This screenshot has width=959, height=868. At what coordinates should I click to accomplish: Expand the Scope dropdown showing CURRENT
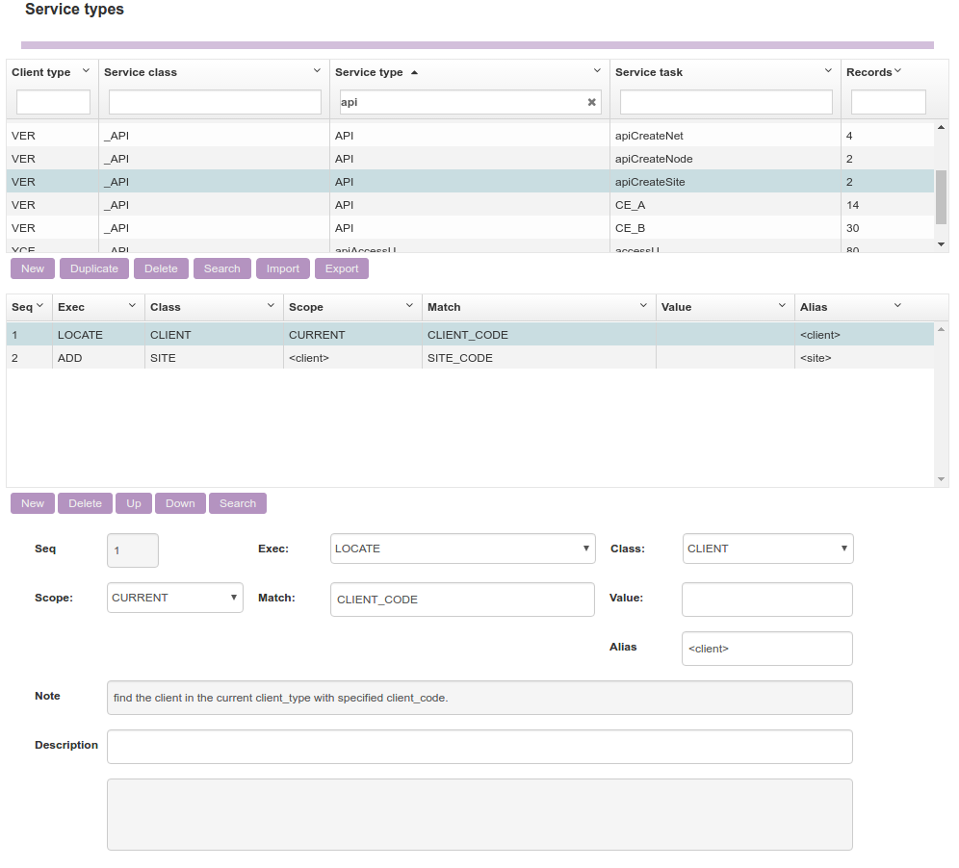click(175, 598)
